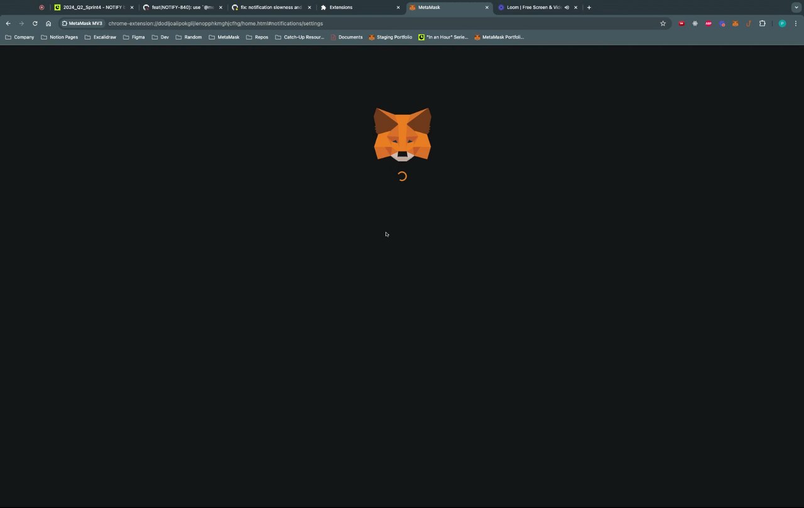Screen dimensions: 804x508
Task: Mute the Loom tab via speaker icon
Action: (x=567, y=8)
